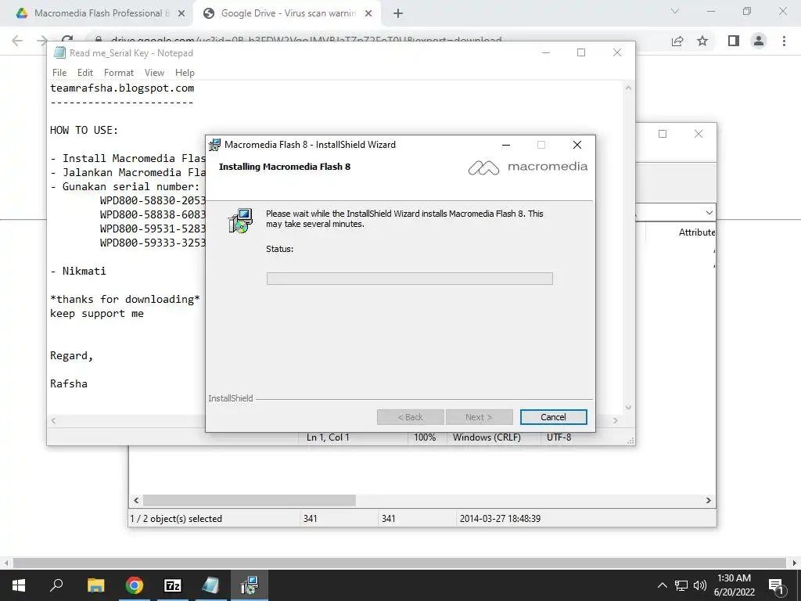Click Notepad horizontal scrollbar right arrow
801x601 pixels.
pyautogui.click(x=616, y=420)
